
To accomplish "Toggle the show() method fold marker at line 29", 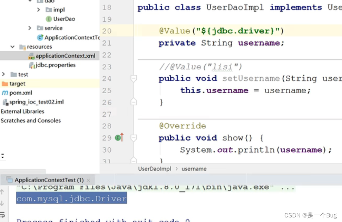I will click(134, 138).
